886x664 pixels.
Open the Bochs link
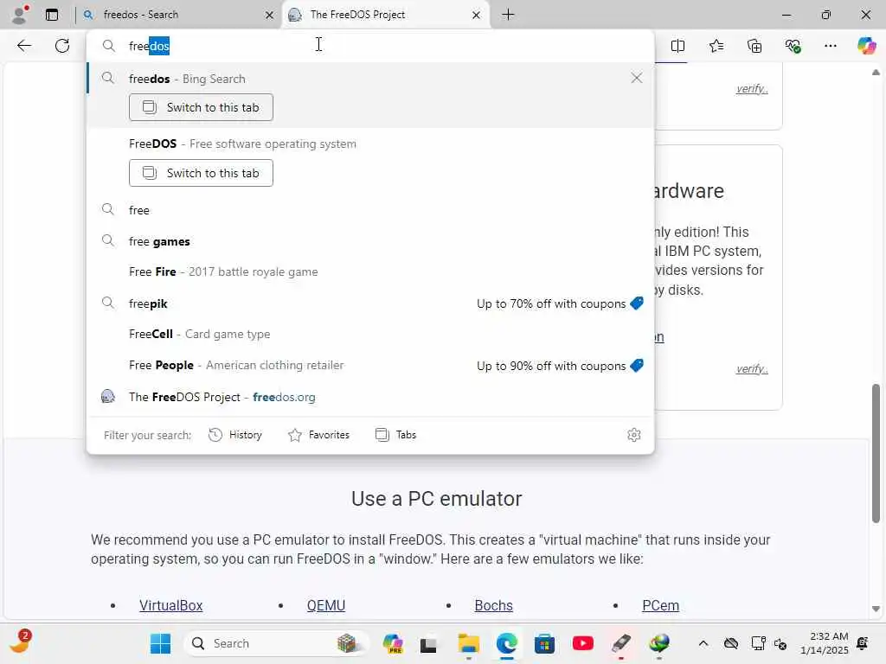click(493, 605)
